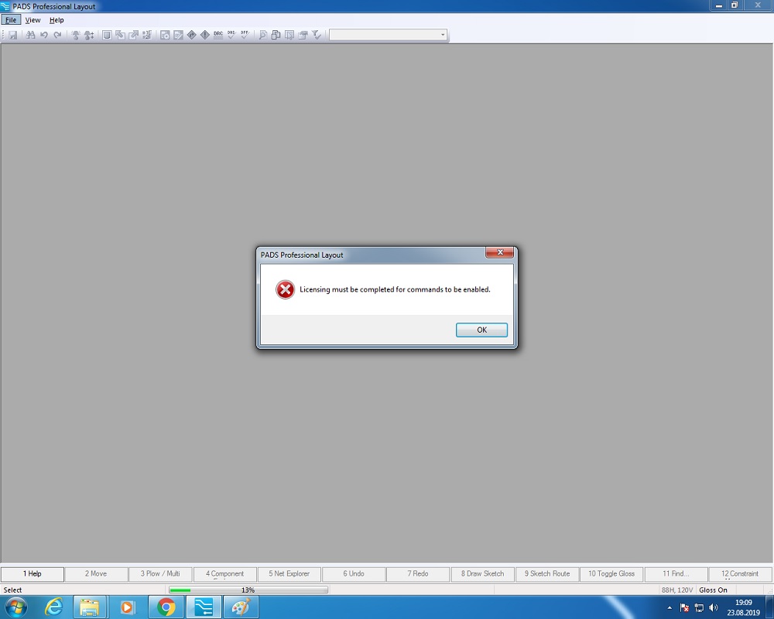Launch Google Chrome from taskbar
This screenshot has width=774, height=619.
tap(166, 607)
